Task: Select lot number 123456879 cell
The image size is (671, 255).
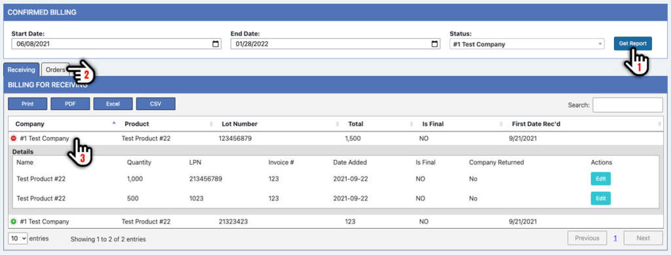Action: [x=235, y=138]
